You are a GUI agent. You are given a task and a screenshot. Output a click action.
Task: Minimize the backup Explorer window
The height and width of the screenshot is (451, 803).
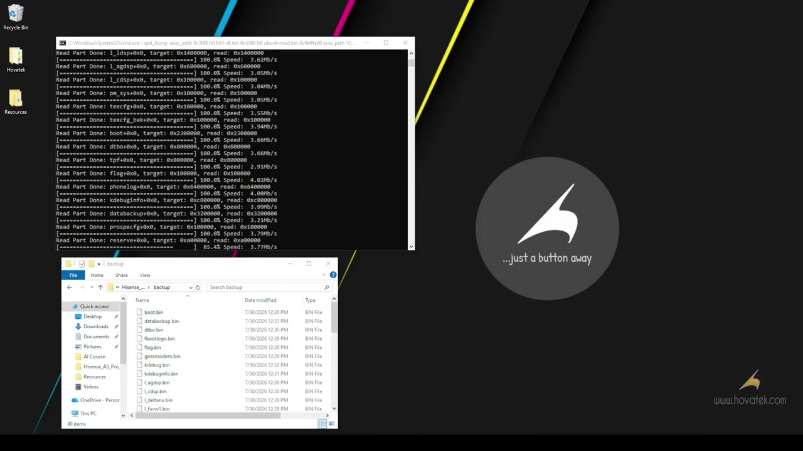click(290, 264)
